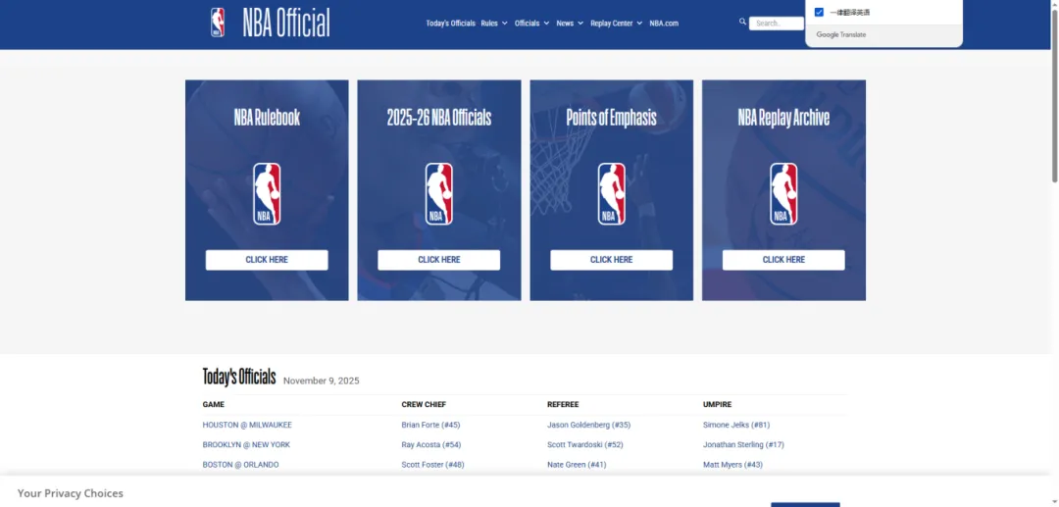The width and height of the screenshot is (1059, 507).
Task: Open Scott Twardoski (#52) official profile
Action: (x=584, y=445)
